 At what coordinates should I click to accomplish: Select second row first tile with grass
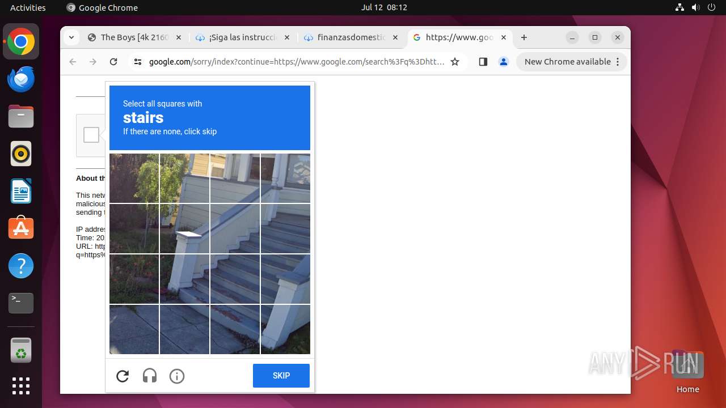(x=134, y=228)
